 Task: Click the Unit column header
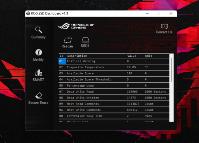[x=157, y=56]
